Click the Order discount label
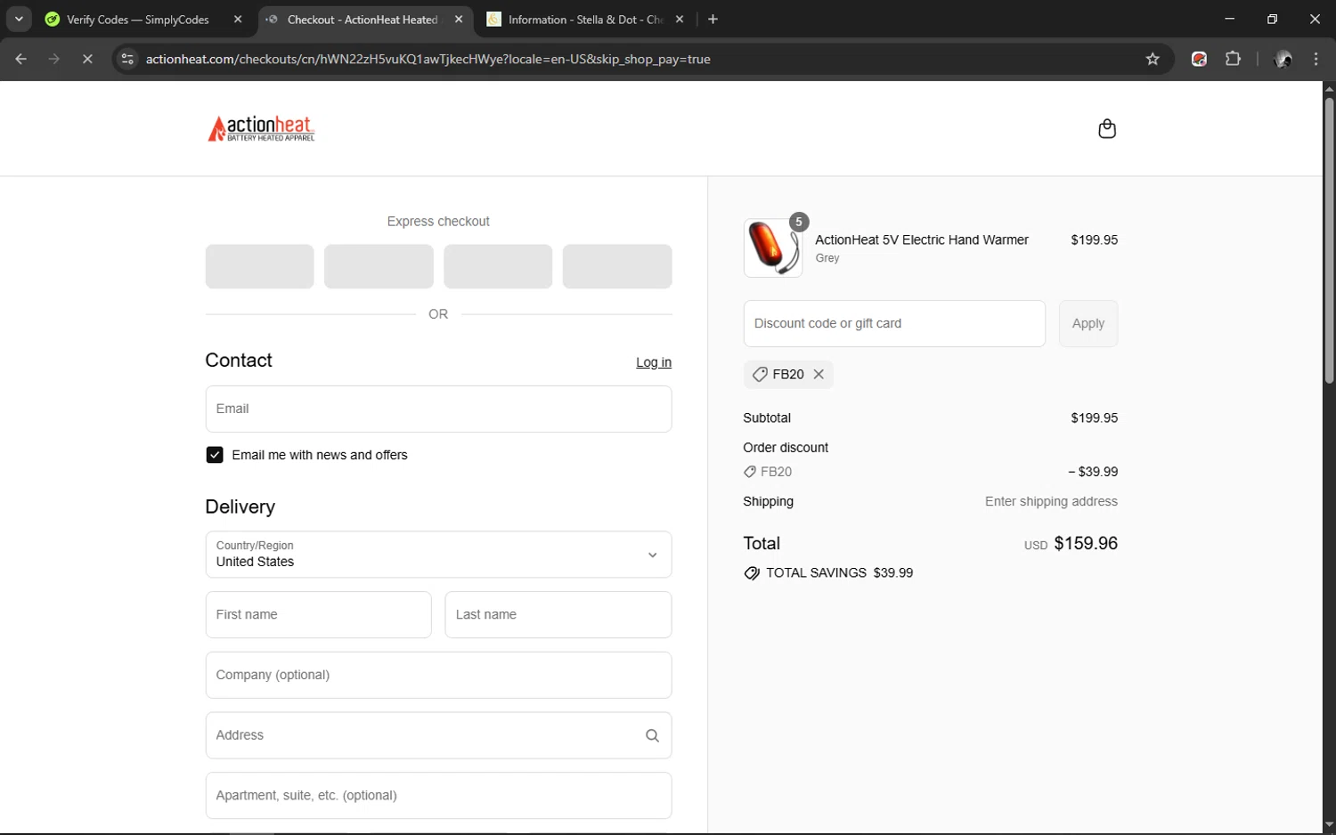The image size is (1336, 835). [x=786, y=448]
